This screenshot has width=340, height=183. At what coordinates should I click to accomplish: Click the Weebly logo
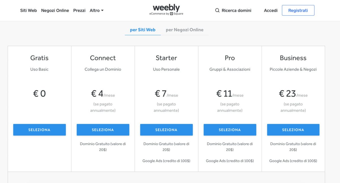(166, 8)
